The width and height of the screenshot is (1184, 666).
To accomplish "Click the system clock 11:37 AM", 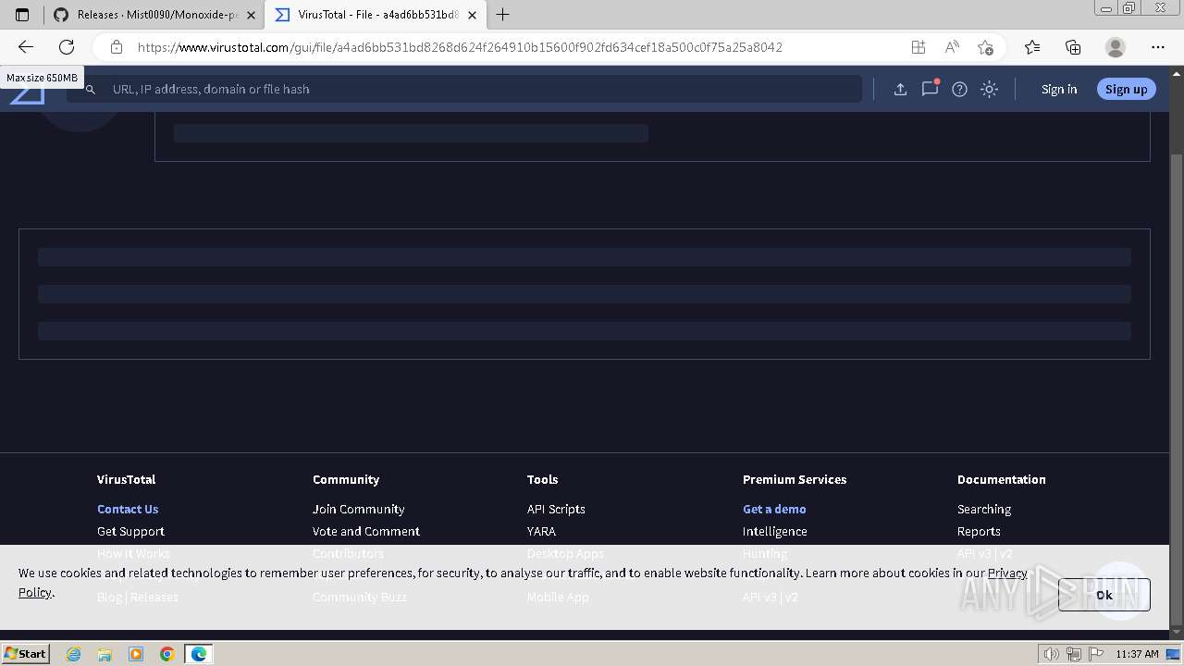I will [1137, 654].
